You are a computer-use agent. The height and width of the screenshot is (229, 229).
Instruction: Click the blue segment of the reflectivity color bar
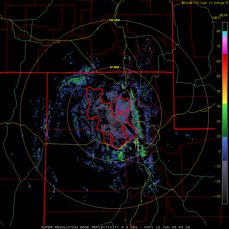coord(225,149)
